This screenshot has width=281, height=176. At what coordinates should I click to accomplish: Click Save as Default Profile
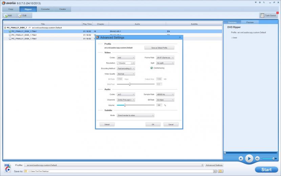(x=159, y=48)
